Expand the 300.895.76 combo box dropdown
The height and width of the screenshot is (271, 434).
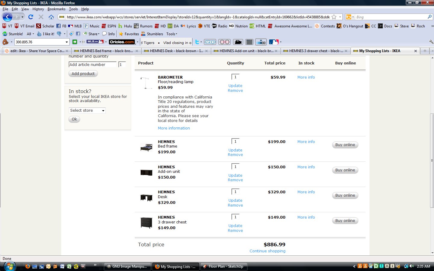pyautogui.click(x=67, y=42)
